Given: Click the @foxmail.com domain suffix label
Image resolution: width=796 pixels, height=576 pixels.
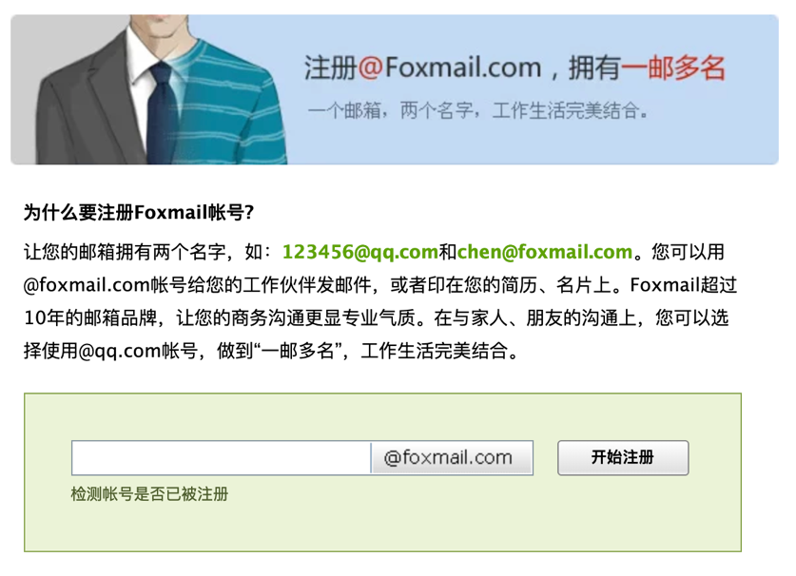Looking at the screenshot, I should point(452,458).
